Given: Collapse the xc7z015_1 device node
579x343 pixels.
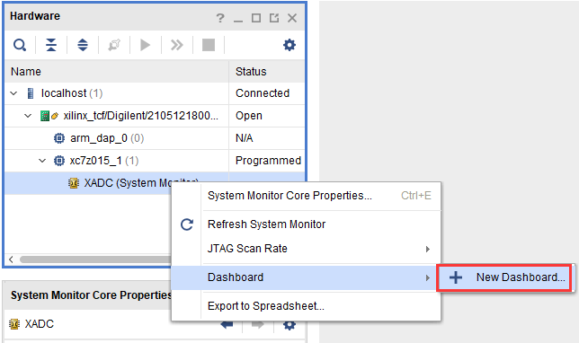Looking at the screenshot, I should coord(42,161).
